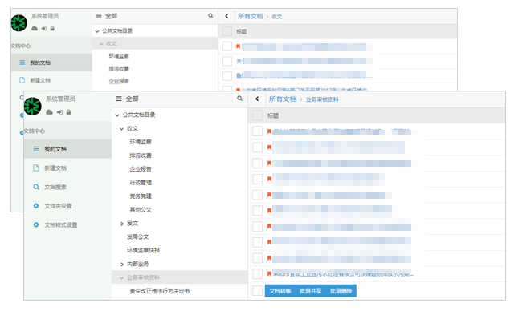
Task: Go back using the chevron before 所有文档 in the front window
Action: 257,99
